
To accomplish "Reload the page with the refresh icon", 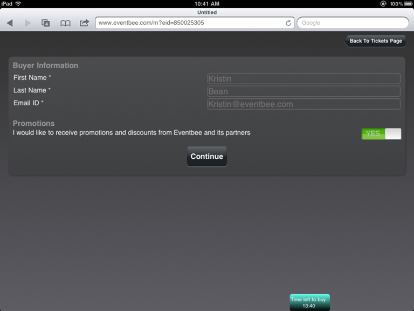I will (288, 23).
